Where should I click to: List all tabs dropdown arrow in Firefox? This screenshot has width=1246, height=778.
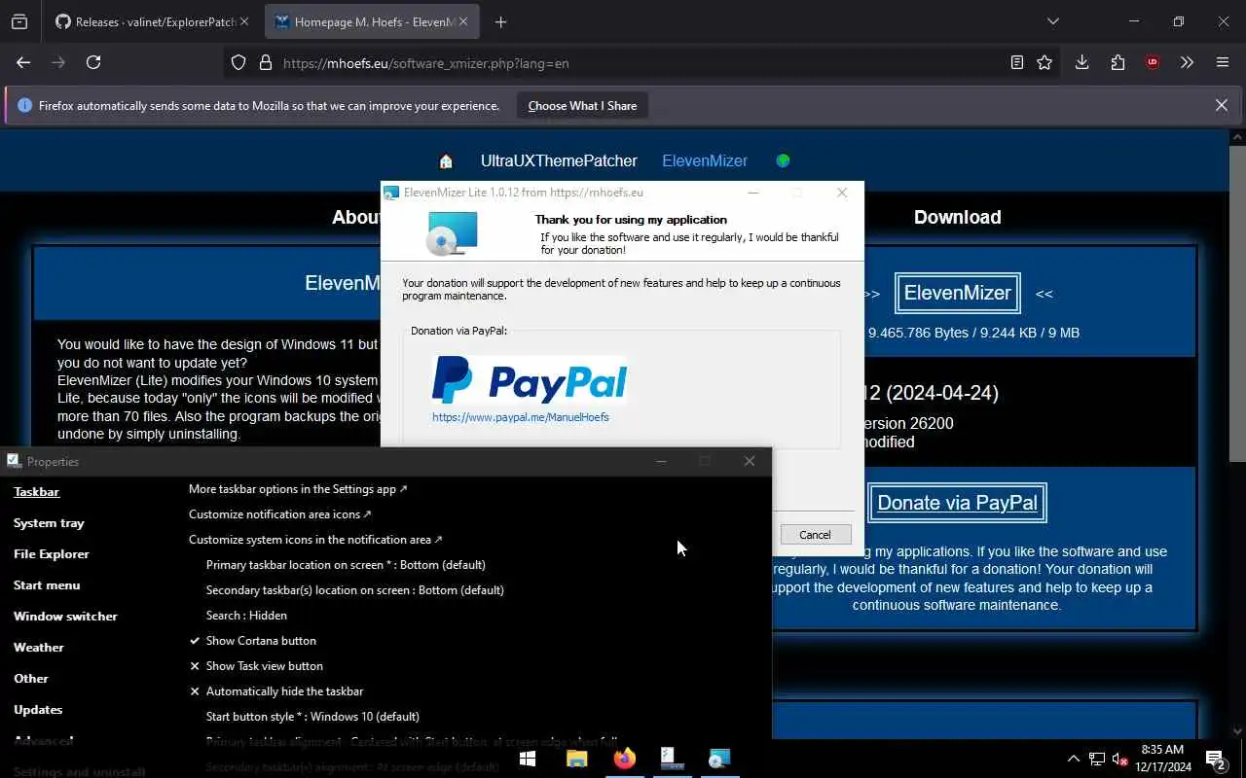(x=1052, y=21)
